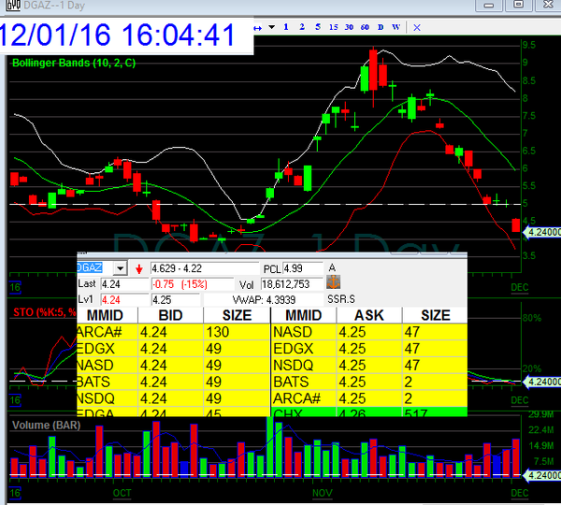Choose the Daily (D) timeframe
Viewport: 561px width, 505px height.
(379, 26)
